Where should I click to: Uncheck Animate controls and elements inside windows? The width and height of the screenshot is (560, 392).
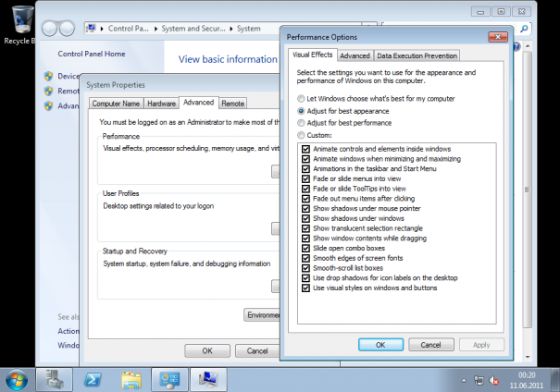point(305,149)
